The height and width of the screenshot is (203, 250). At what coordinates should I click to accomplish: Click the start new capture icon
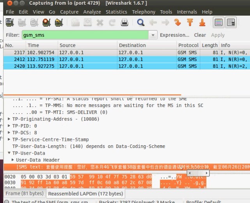point(34,22)
